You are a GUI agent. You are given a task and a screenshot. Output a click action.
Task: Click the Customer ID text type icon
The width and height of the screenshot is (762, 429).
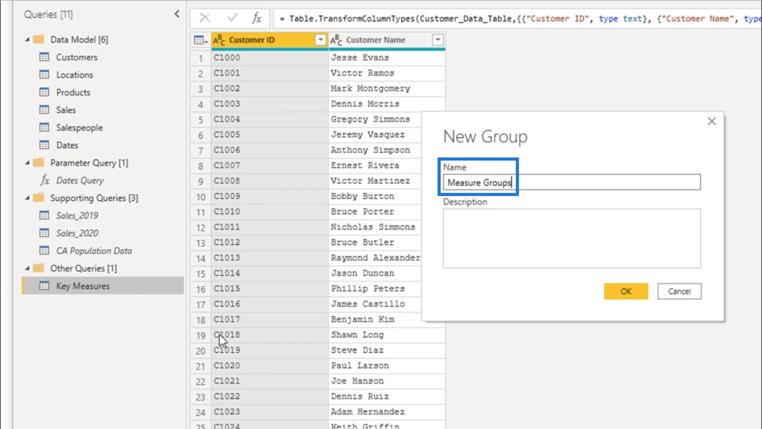click(219, 40)
